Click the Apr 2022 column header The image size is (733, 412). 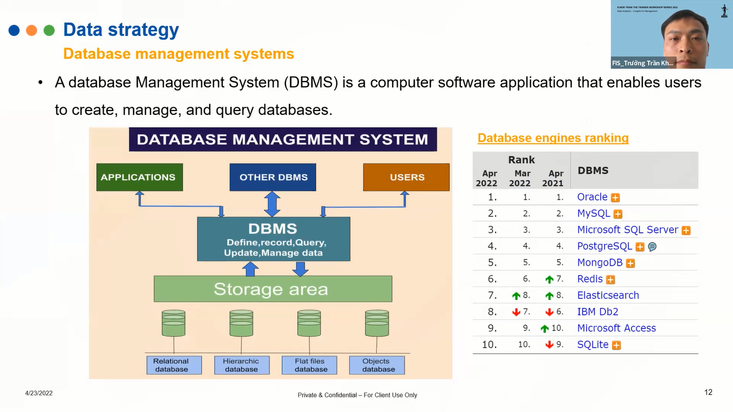coord(487,178)
